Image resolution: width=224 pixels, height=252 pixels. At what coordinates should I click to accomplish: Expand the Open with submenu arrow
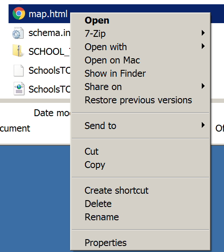click(203, 46)
